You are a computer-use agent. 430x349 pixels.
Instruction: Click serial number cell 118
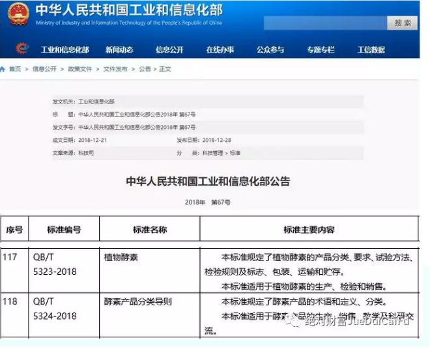(x=10, y=301)
